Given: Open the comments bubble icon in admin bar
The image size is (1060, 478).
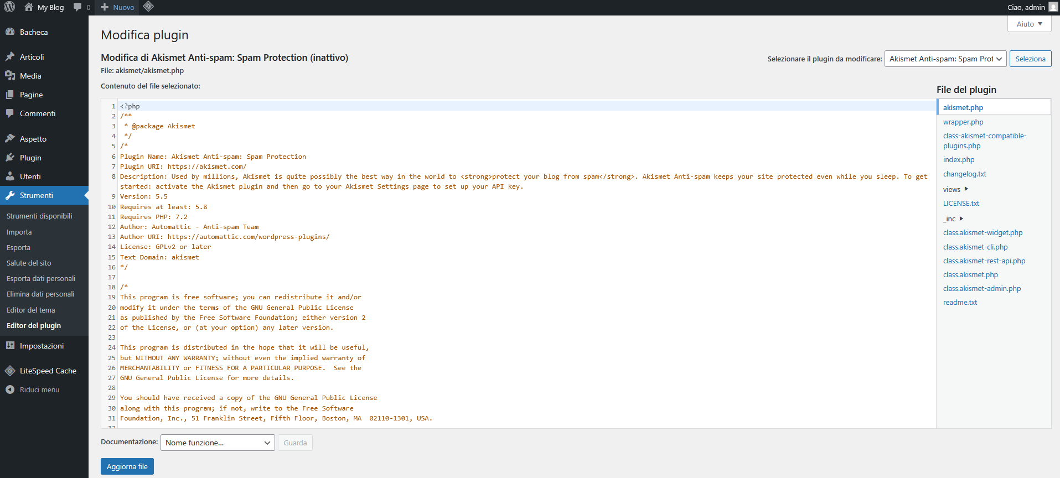Looking at the screenshot, I should tap(77, 7).
